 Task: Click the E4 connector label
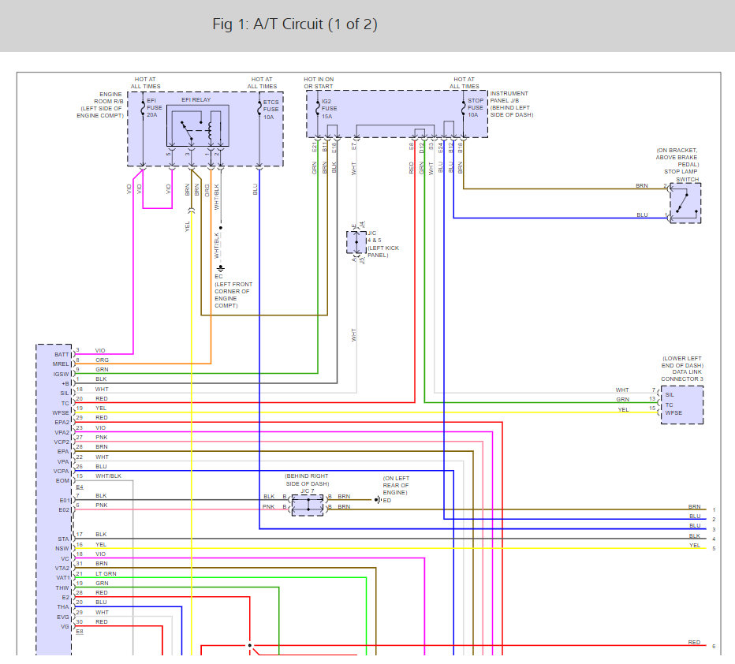click(x=80, y=487)
